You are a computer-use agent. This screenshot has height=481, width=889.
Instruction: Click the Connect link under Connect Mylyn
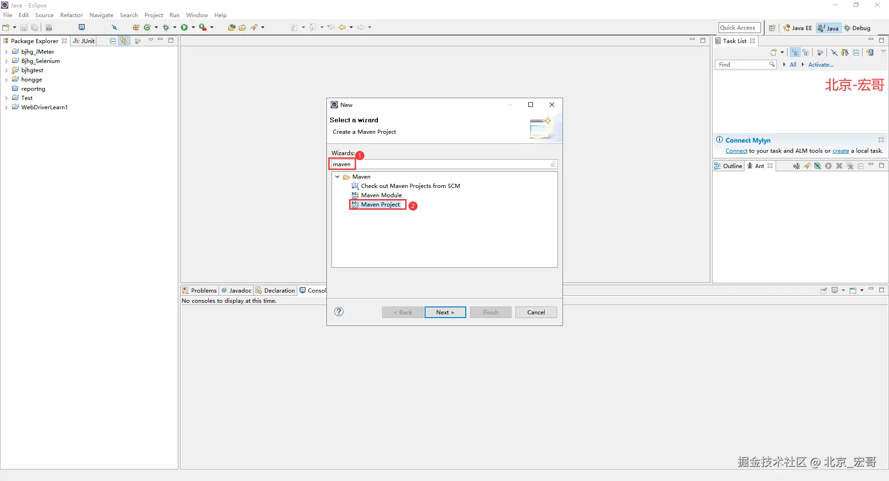tap(736, 151)
